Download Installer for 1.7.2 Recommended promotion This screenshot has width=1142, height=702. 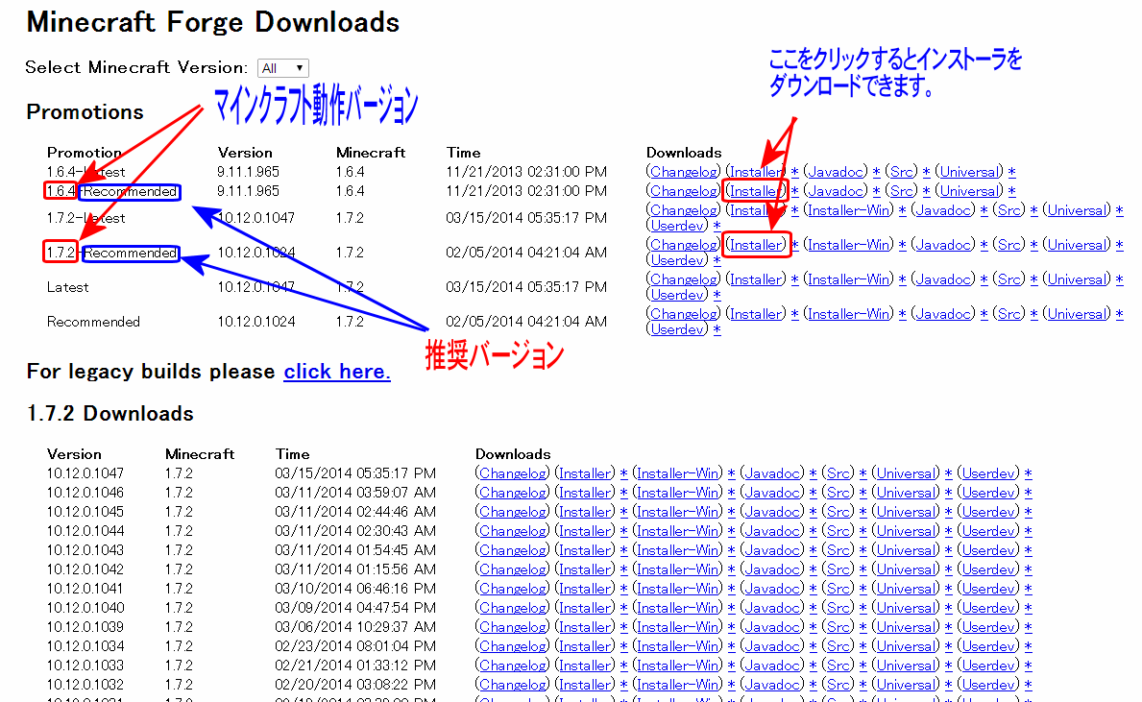click(x=756, y=246)
